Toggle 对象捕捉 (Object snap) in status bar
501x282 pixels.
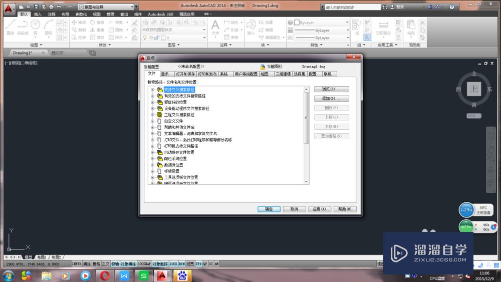(128, 264)
